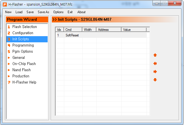The height and width of the screenshot is (125, 184).
Task: Select the index 1 cell in script table
Action: [x=60, y=35]
